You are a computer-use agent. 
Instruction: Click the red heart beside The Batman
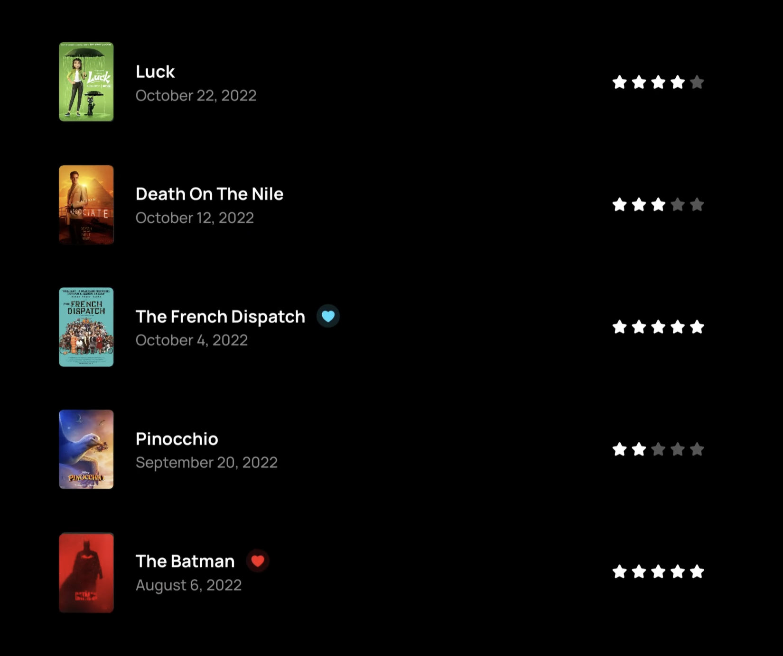258,561
